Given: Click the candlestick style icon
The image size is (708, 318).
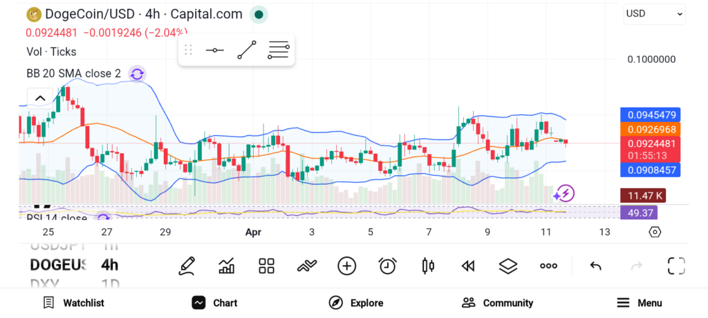Looking at the screenshot, I should (427, 266).
